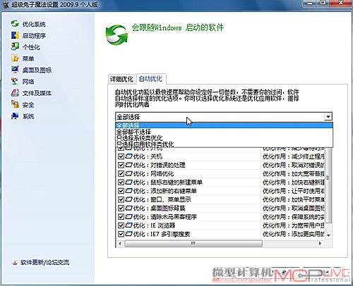Open 个性化 section text

tap(31, 47)
